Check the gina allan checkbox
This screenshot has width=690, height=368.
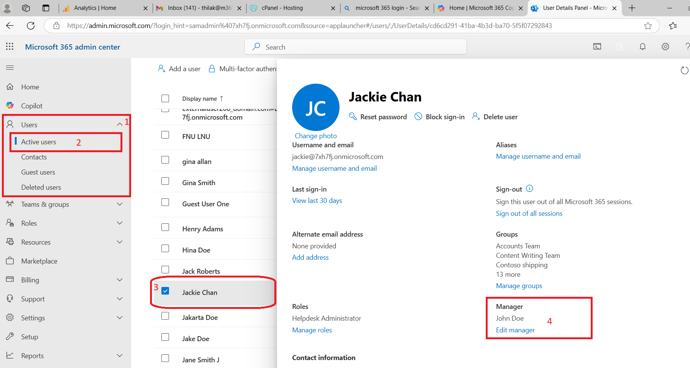click(165, 160)
